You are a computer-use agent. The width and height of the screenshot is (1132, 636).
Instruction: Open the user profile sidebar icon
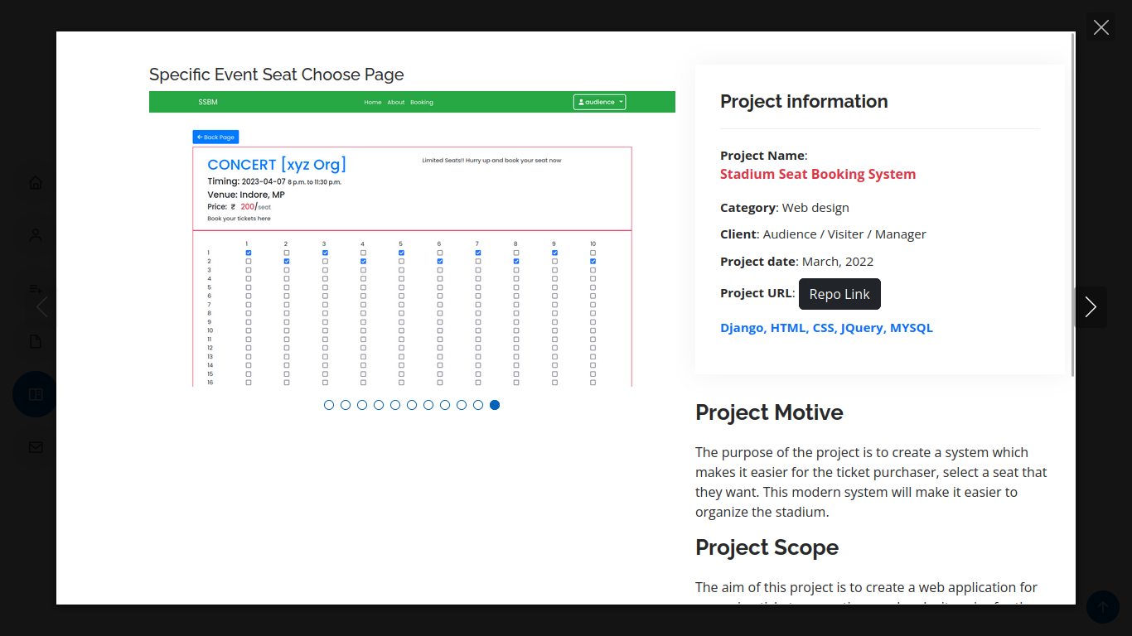pos(36,235)
